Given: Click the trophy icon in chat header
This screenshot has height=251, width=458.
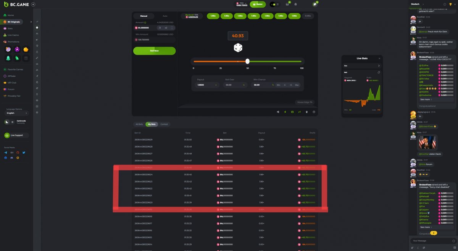Looking at the screenshot, I should pos(450,4).
